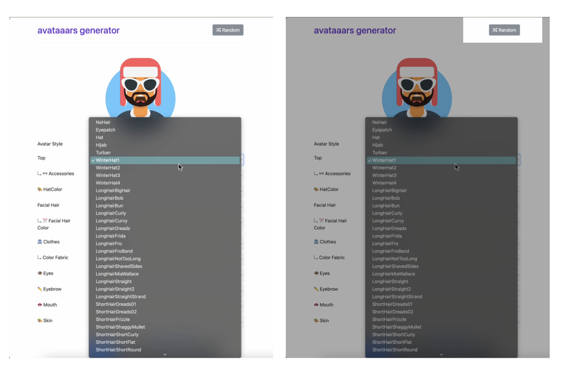Click the down chevron at bottom of left list
This screenshot has width=563, height=375.
coord(165,354)
